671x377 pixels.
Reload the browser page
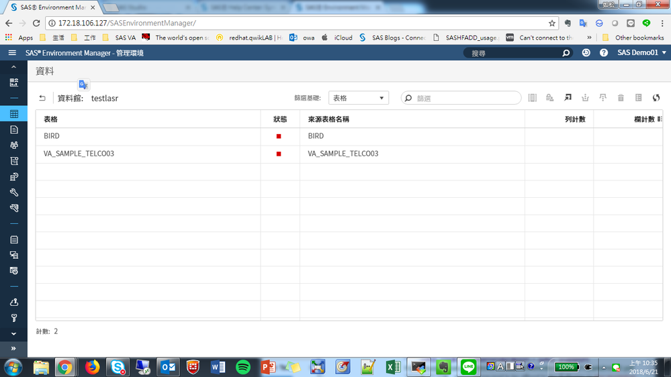coord(36,23)
